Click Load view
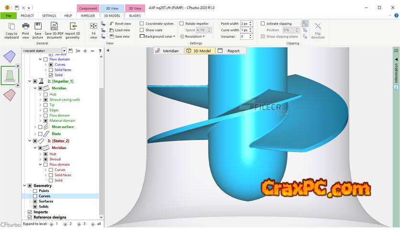Image resolution: width=400 pixels, height=231 pixels. click(120, 30)
